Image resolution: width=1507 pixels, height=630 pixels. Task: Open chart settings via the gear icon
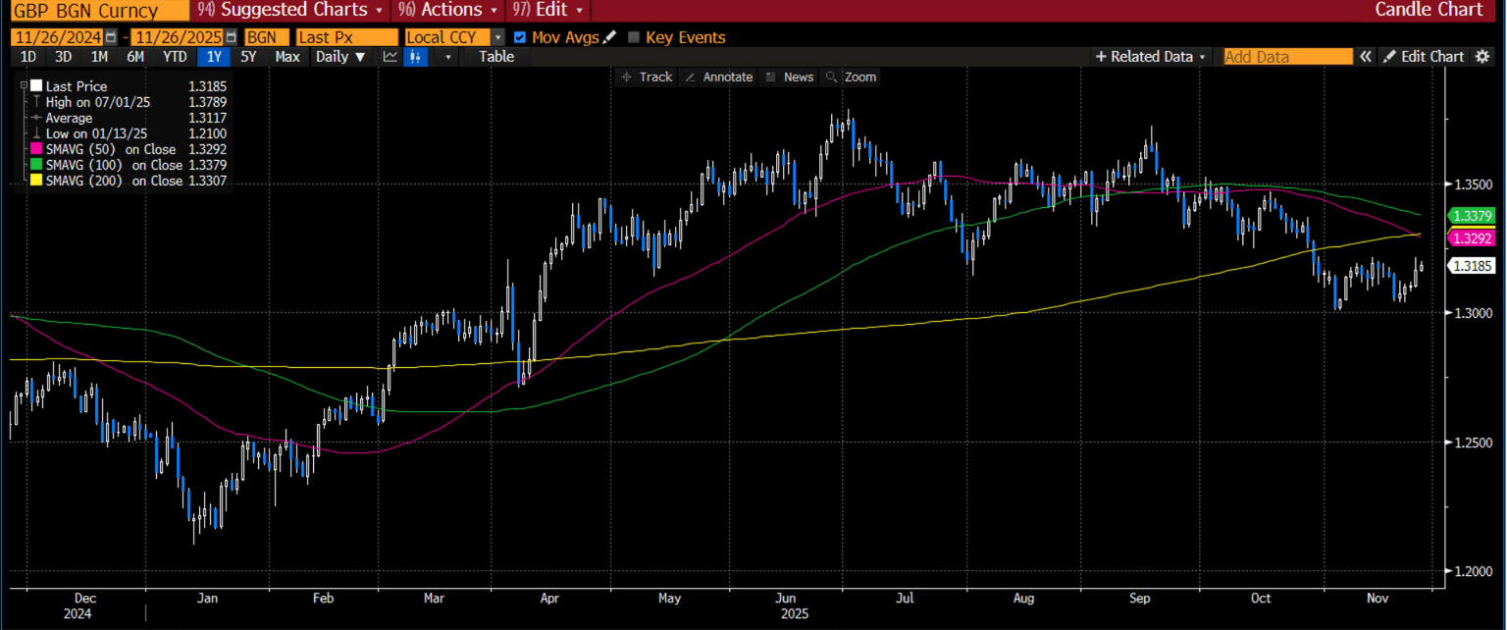tap(1484, 57)
